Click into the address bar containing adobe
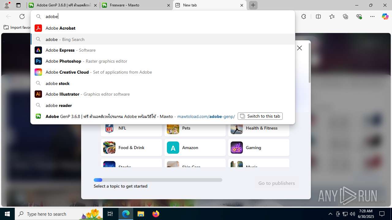Screen dimensions: 392x220 [x=163, y=16]
